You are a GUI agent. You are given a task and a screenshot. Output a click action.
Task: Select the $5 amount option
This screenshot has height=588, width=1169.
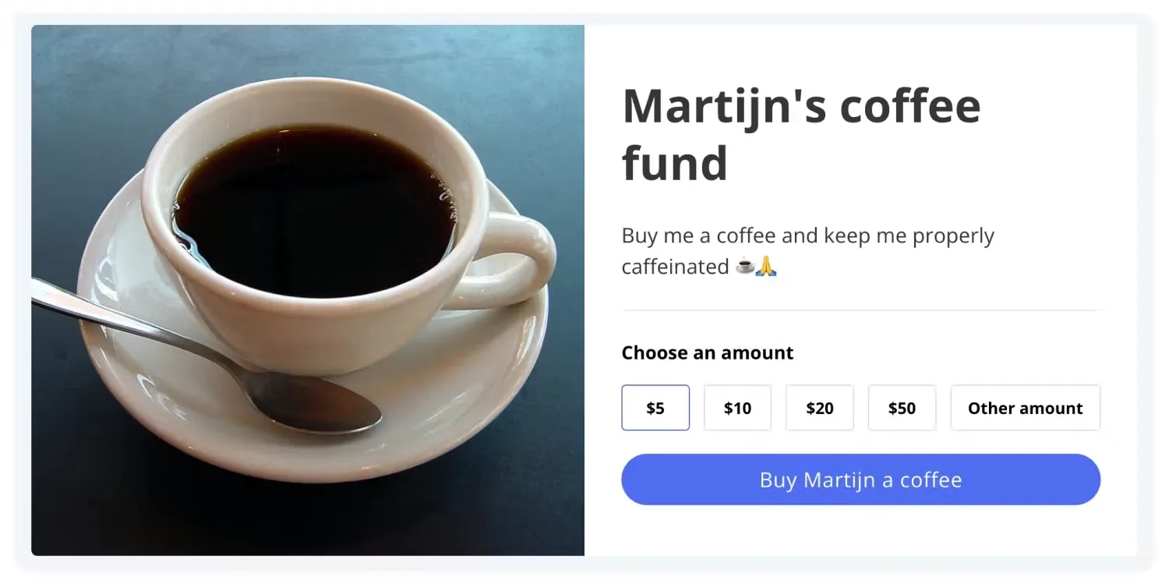655,408
